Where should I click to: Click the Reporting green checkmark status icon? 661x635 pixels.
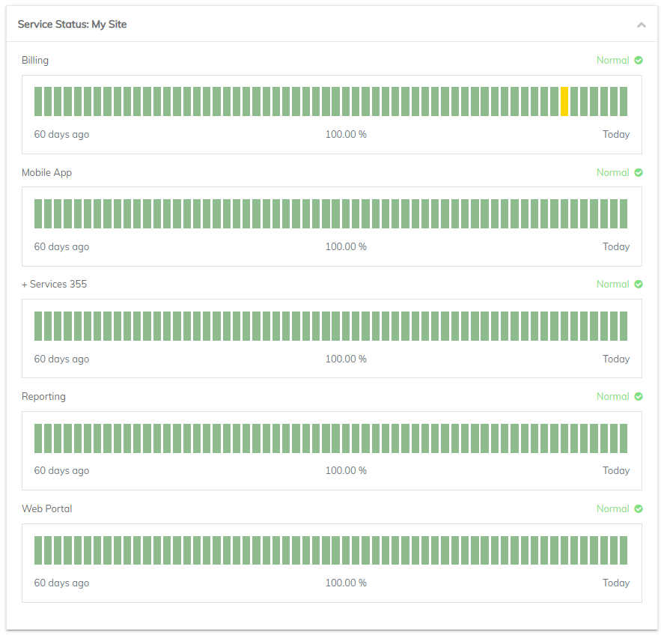(x=639, y=396)
